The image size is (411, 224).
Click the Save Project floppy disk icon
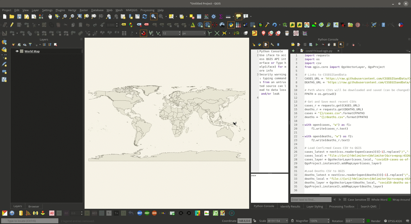[x=19, y=17]
